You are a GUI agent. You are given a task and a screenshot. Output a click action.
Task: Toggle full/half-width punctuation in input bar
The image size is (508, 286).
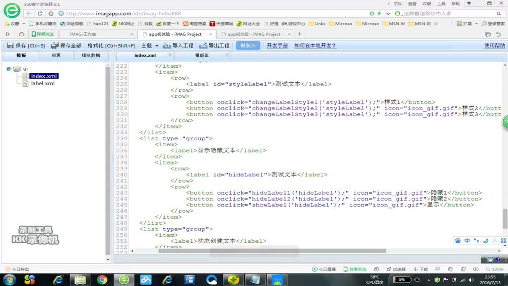tap(476, 240)
